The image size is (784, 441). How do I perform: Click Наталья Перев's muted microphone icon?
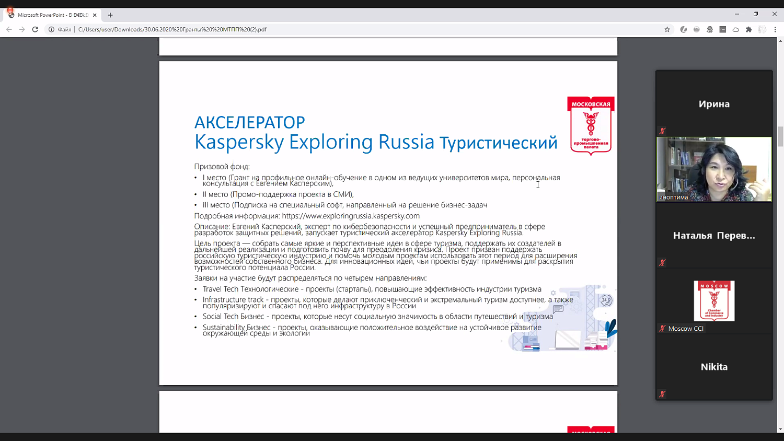[x=662, y=263]
